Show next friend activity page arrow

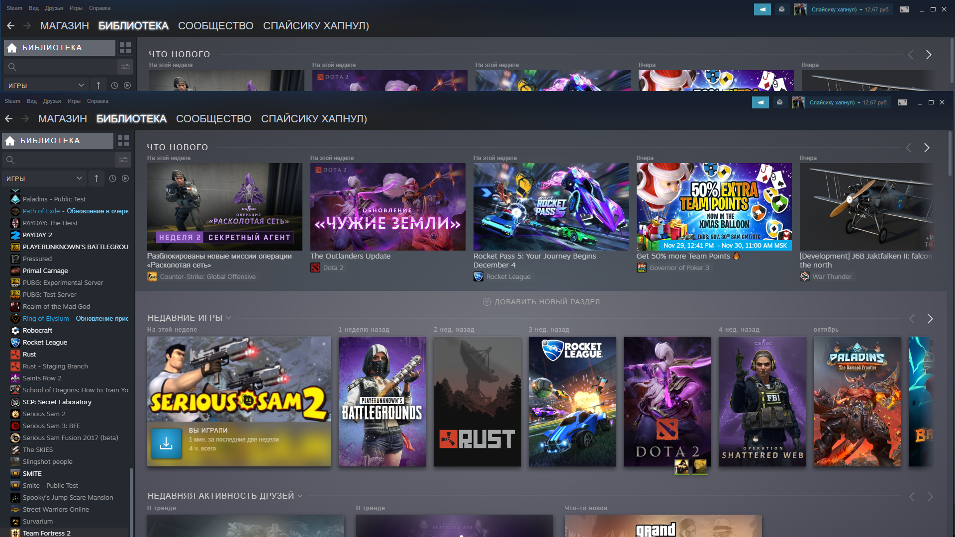[x=930, y=497]
